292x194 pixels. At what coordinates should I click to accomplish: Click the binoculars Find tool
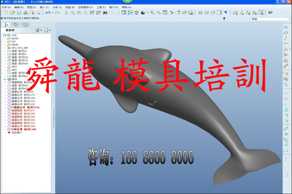tap(105, 13)
